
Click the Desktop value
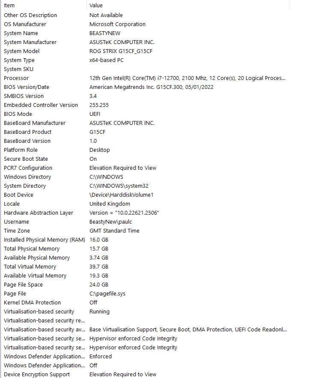point(100,150)
